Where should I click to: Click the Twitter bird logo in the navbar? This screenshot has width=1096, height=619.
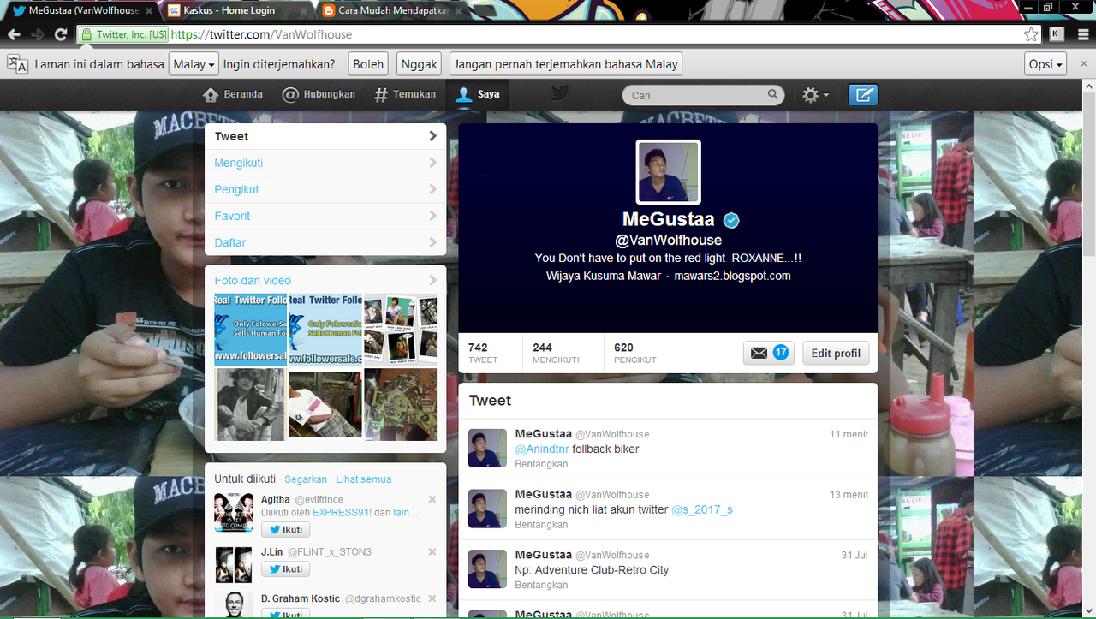point(560,94)
